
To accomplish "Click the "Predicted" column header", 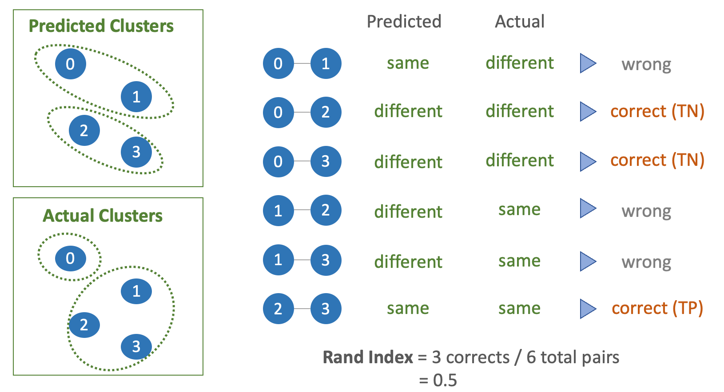I will pyautogui.click(x=404, y=21).
